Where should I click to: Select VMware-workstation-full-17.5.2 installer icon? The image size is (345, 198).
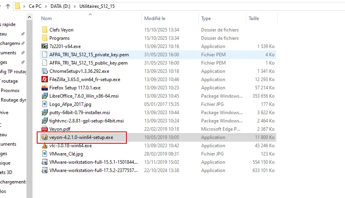(45, 170)
